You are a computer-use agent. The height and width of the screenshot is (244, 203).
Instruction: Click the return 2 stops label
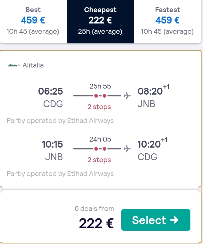(x=99, y=160)
